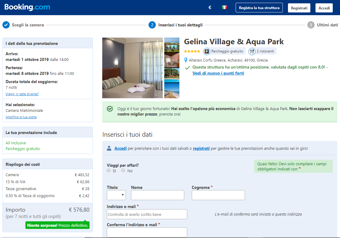Click Registra la tua struttura button
Viewport: 340px width, 238px height.
coord(259,8)
